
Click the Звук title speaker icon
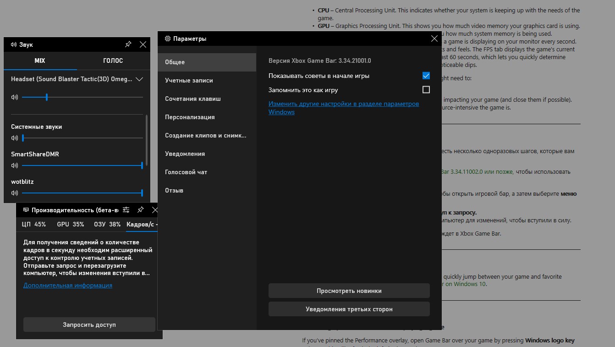pyautogui.click(x=13, y=44)
